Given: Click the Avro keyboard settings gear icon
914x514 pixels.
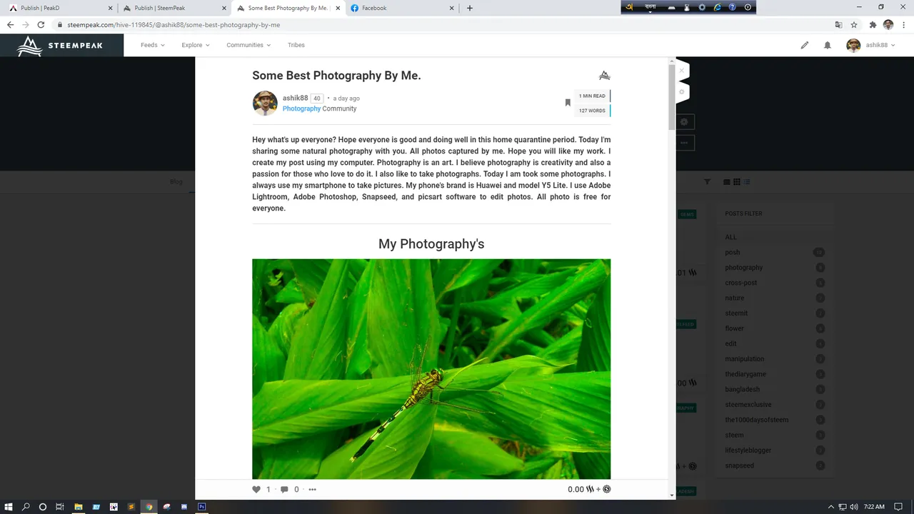Looking at the screenshot, I should (x=702, y=7).
